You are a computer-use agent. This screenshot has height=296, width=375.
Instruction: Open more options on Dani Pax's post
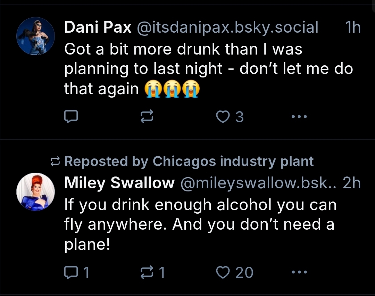299,117
